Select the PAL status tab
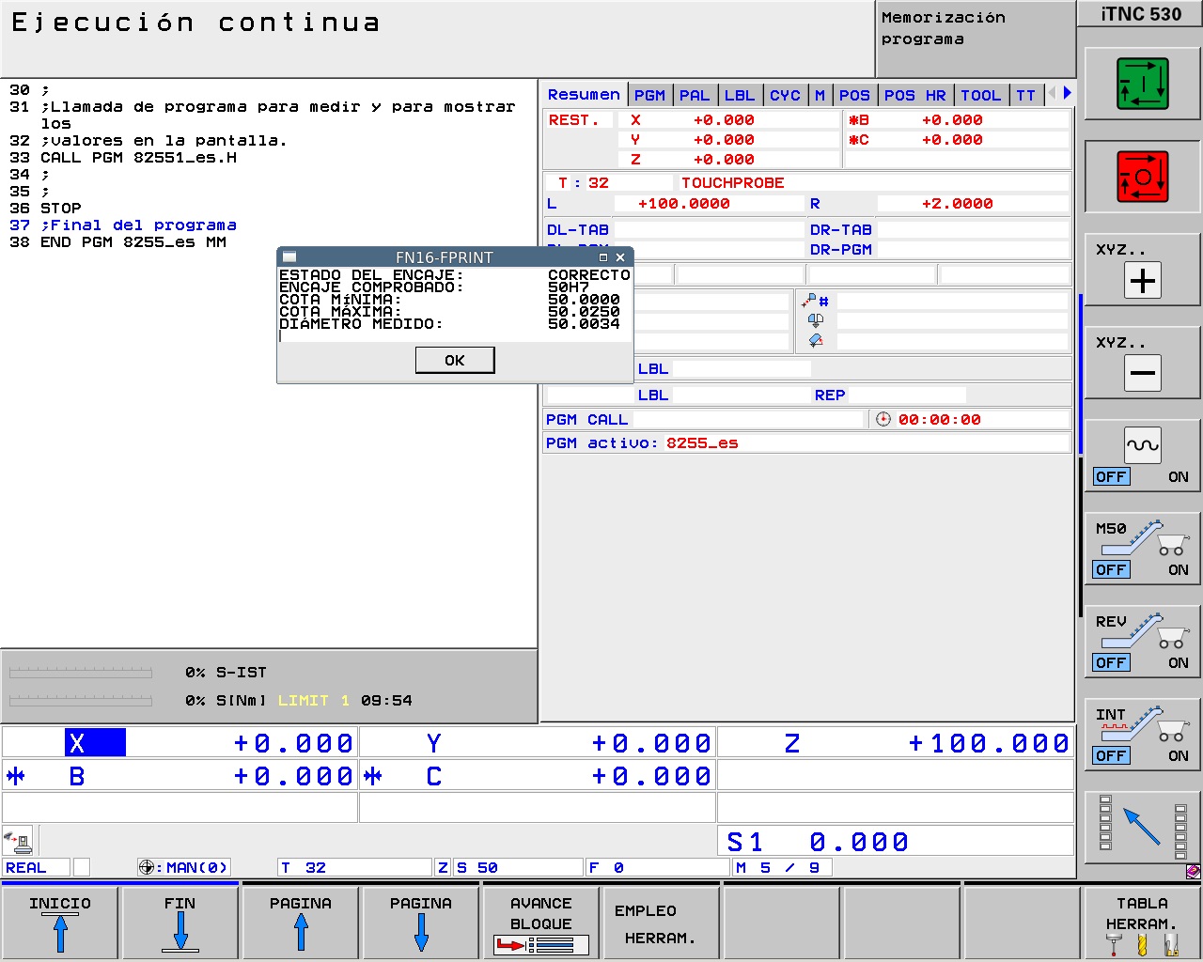The height and width of the screenshot is (962, 1203). 695,95
